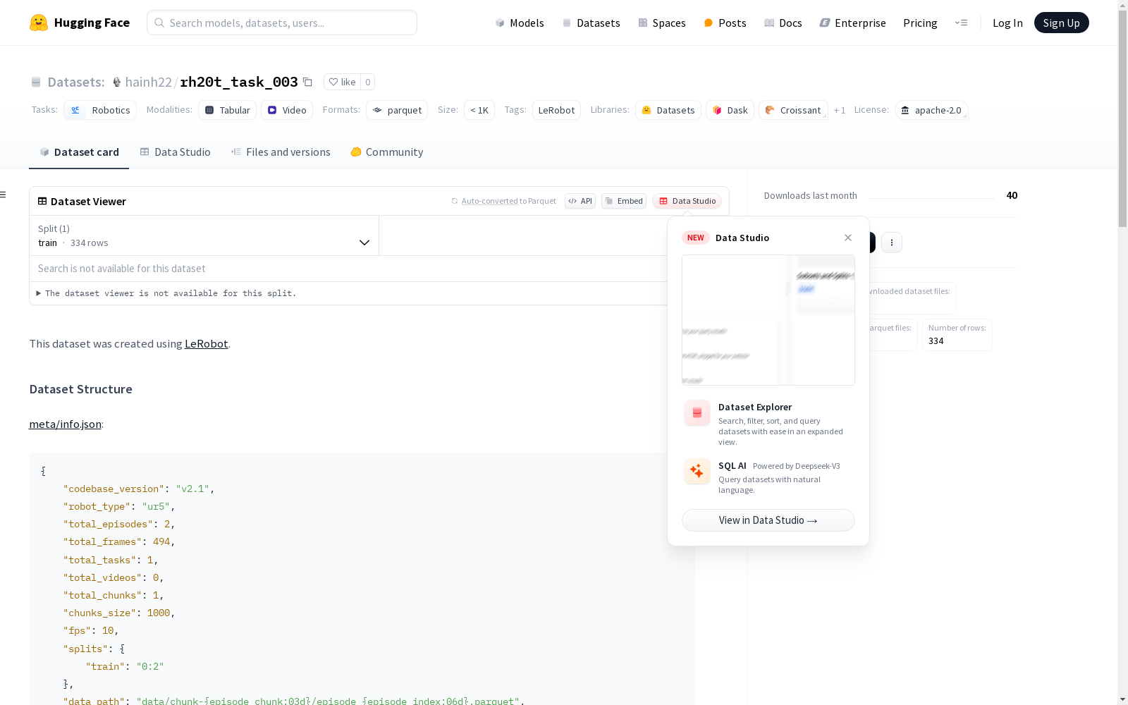1128x705 pixels.
Task: Click the Tabular modality tag
Action: [x=227, y=110]
